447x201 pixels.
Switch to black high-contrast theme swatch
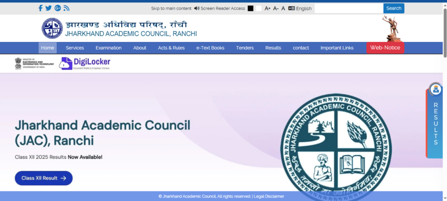(251, 8)
